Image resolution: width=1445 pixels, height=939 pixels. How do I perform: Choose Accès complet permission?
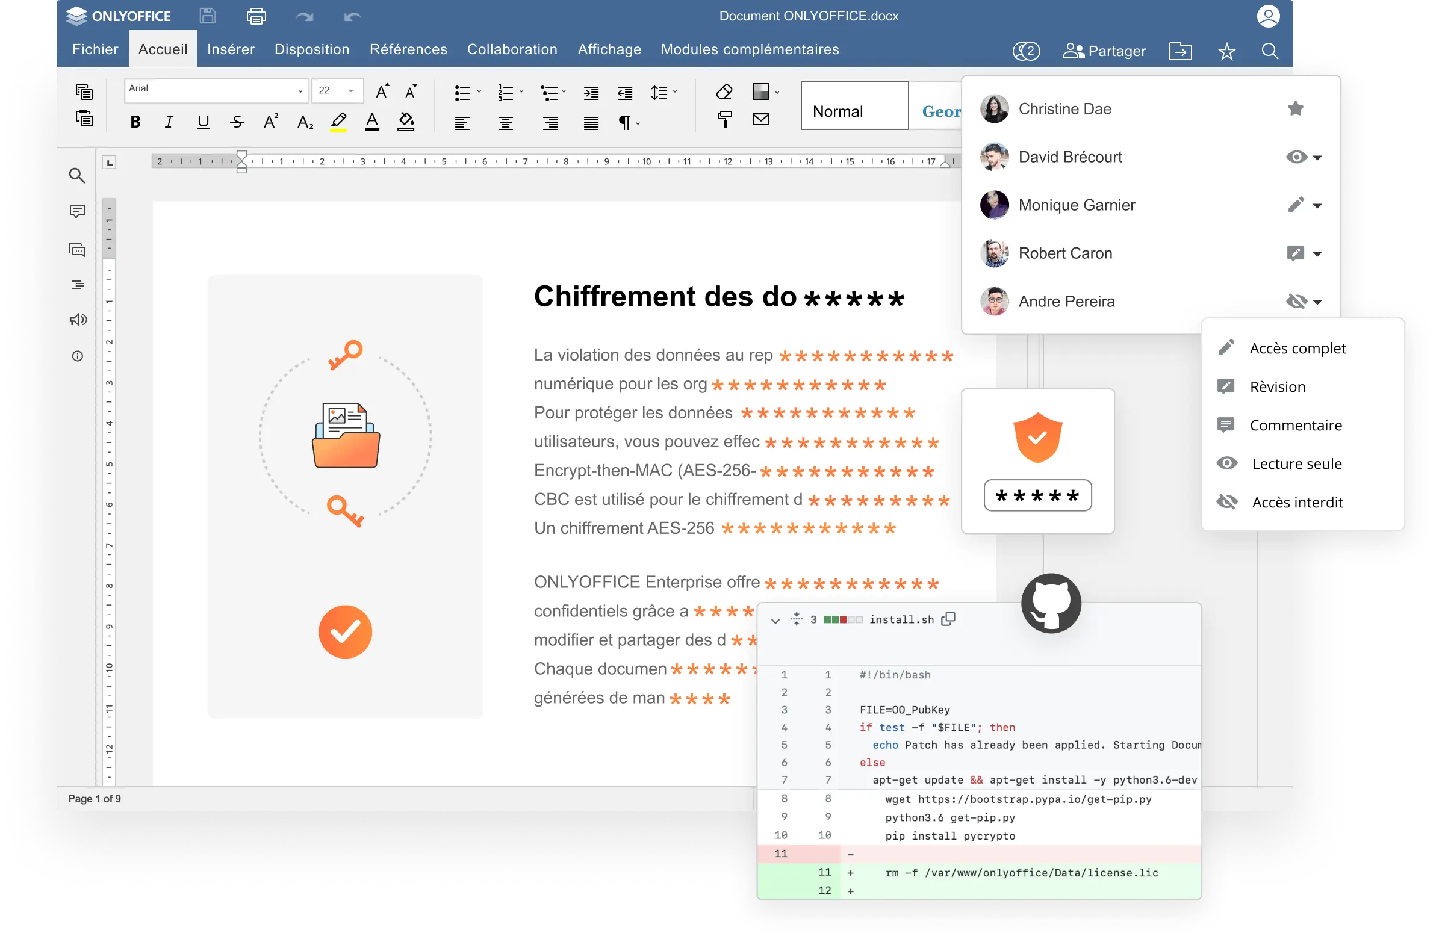coord(1302,348)
